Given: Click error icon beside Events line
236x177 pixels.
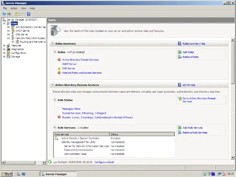Looking at the screenshot, I should (x=59, y=117).
